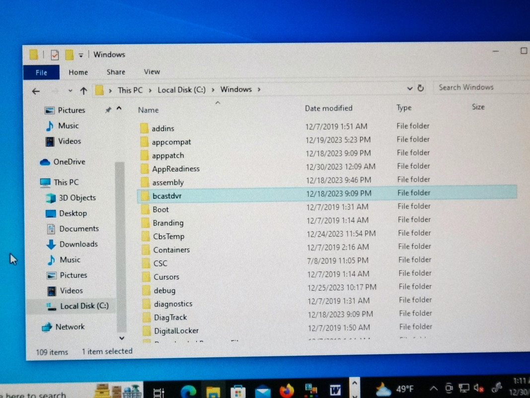Click the Properties icon in quick access toolbar
530x398 pixels.
click(55, 55)
